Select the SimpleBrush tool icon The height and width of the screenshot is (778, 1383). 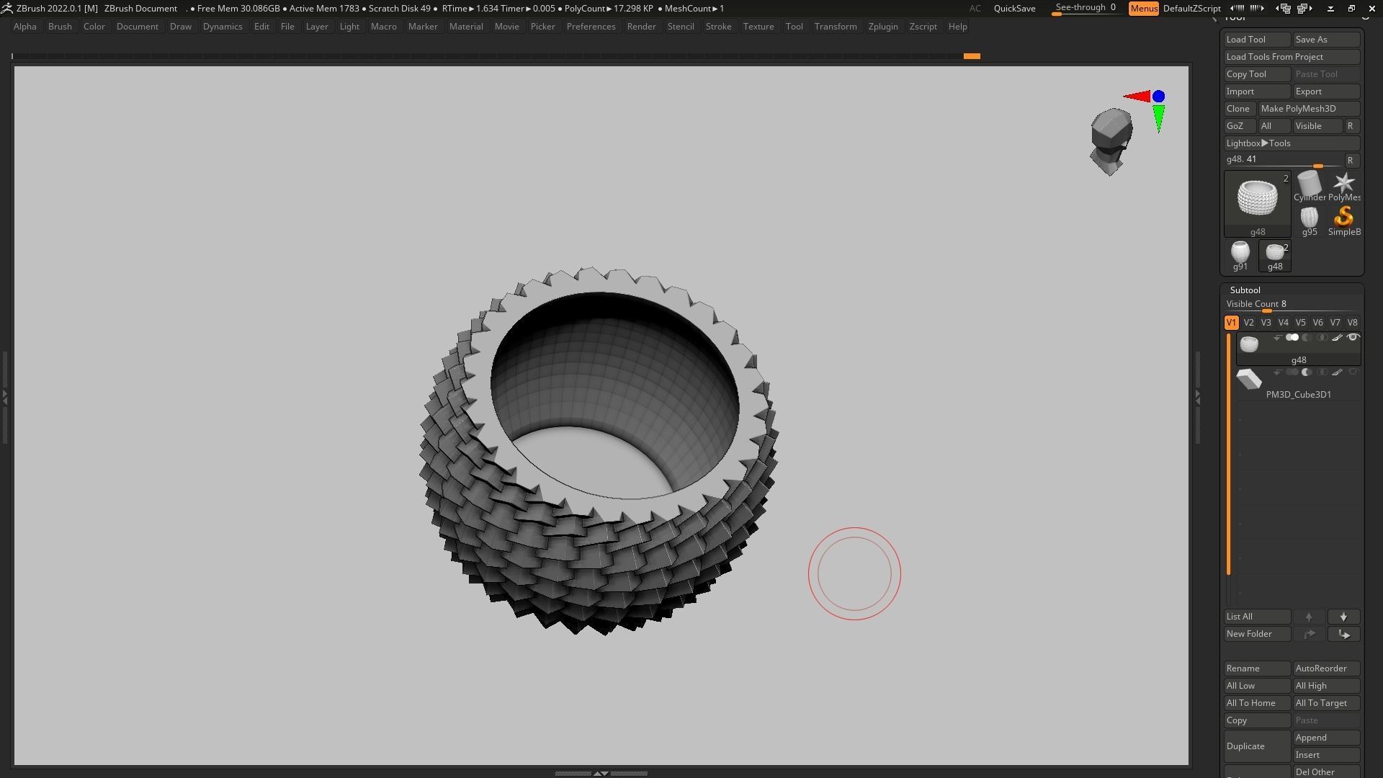coord(1343,219)
